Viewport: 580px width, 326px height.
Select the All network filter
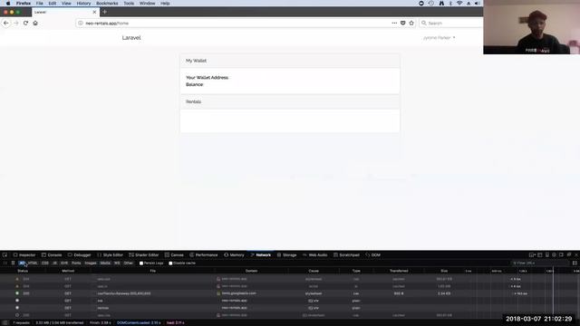tap(22, 264)
